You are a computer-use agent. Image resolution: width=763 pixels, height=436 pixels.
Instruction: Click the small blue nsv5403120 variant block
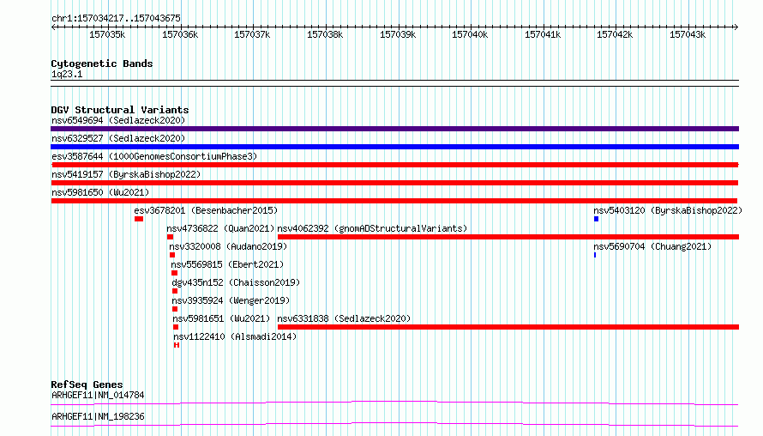click(596, 219)
